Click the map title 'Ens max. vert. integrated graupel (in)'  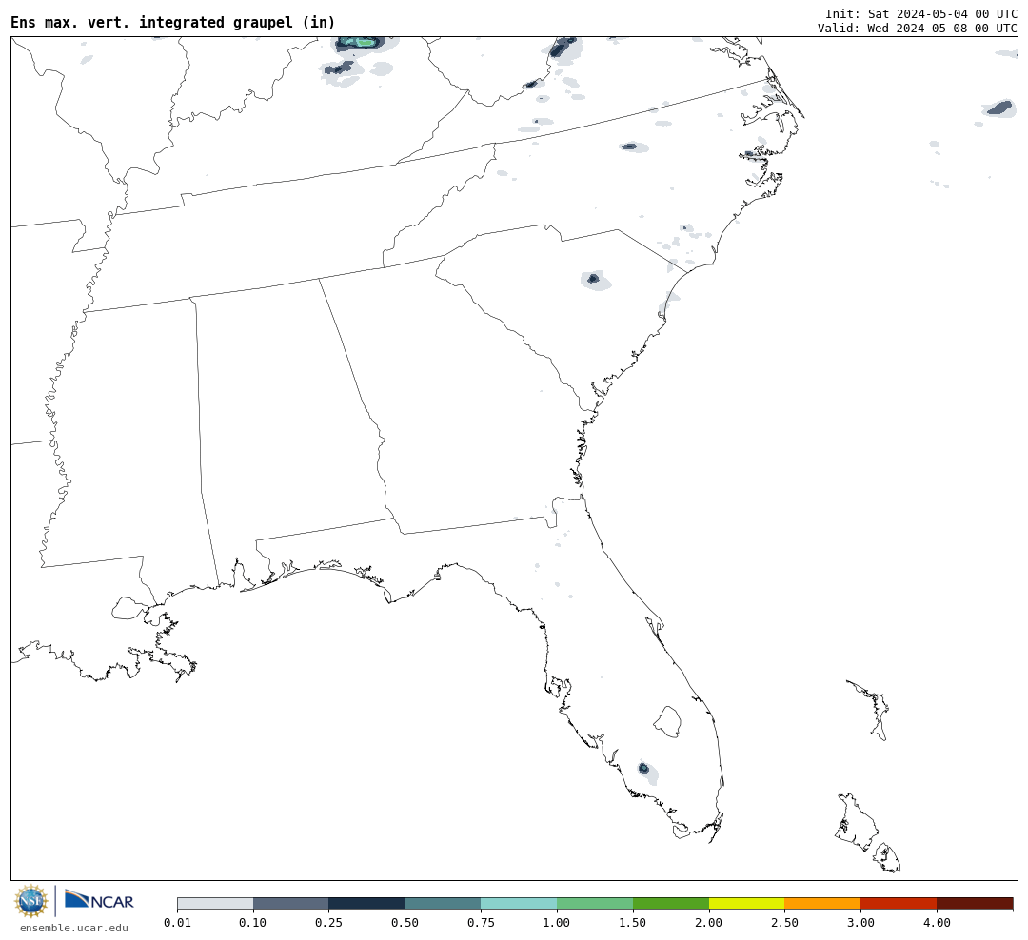click(173, 22)
